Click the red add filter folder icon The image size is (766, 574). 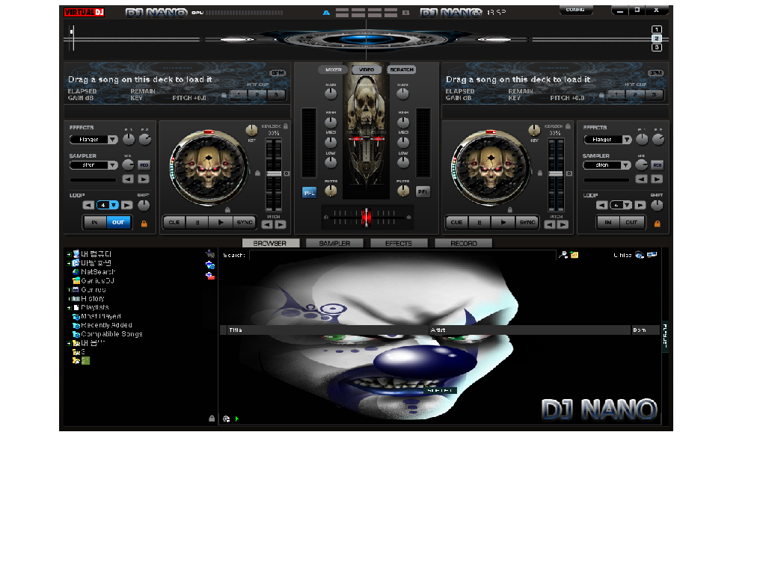pos(210,276)
